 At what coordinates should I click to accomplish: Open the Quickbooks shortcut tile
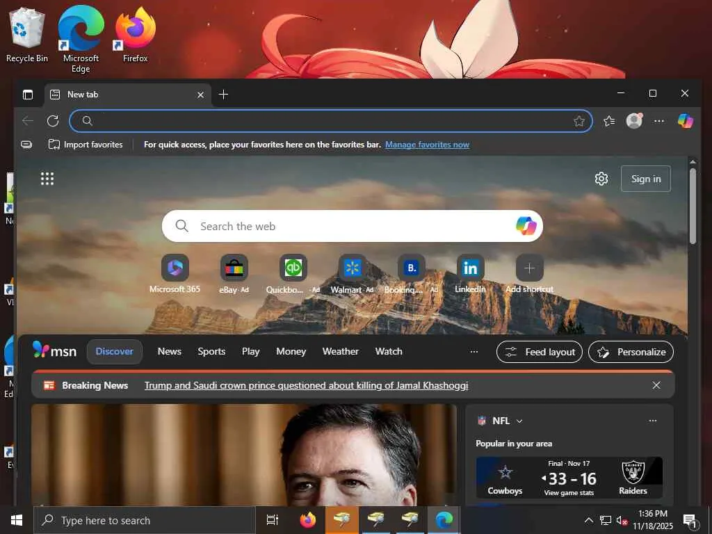(x=293, y=274)
